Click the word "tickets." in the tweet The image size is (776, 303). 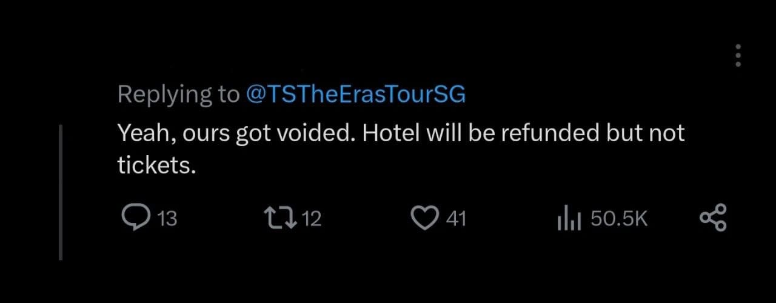tap(156, 165)
